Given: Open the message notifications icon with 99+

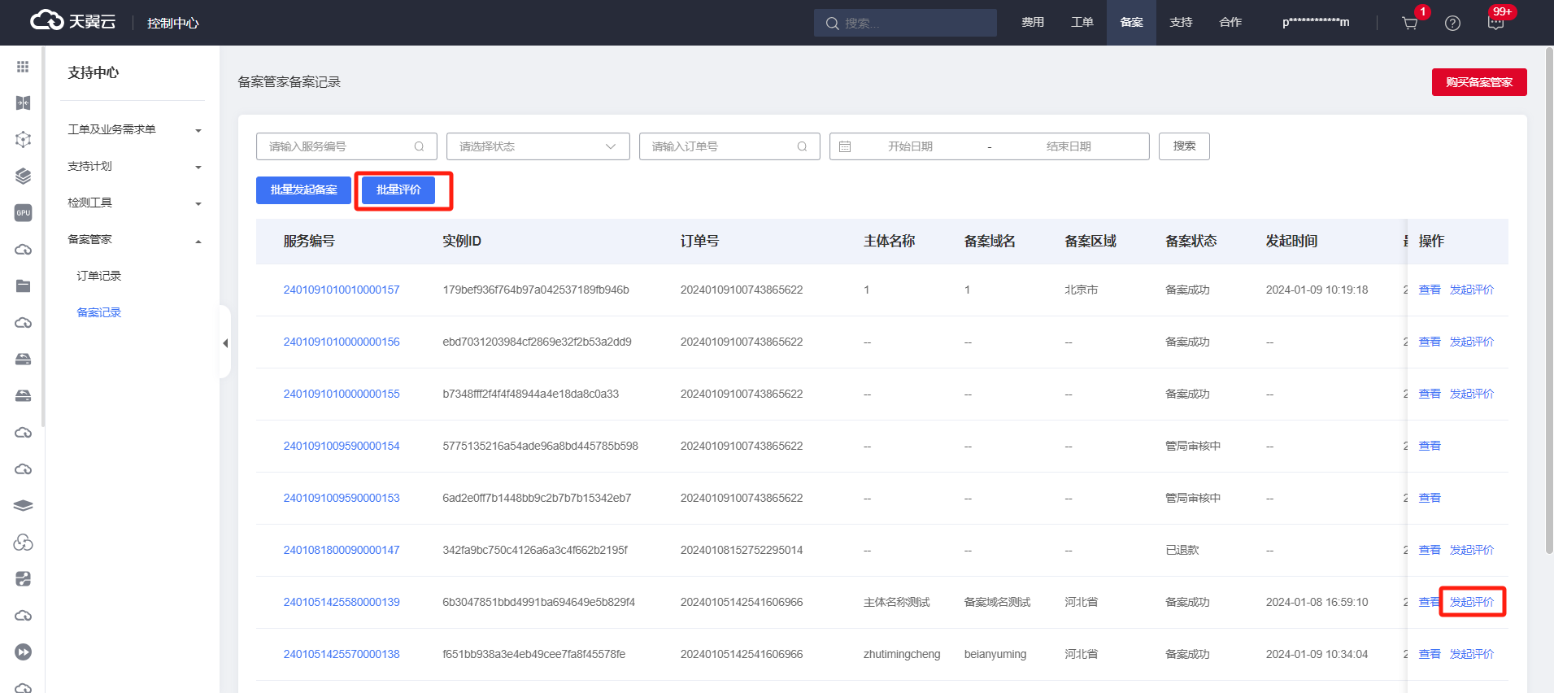Looking at the screenshot, I should tap(1495, 23).
